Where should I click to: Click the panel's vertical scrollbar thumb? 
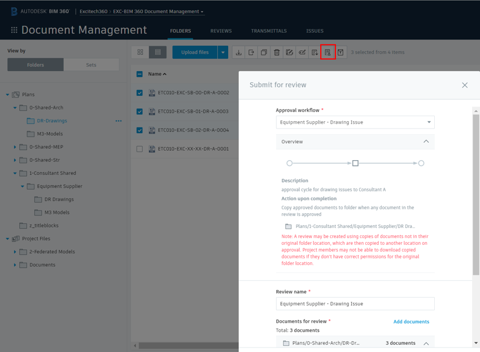(475, 195)
